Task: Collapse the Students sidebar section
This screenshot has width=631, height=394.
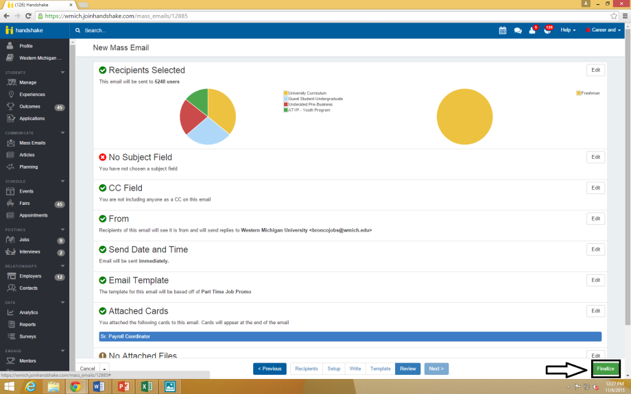Action: [63, 73]
